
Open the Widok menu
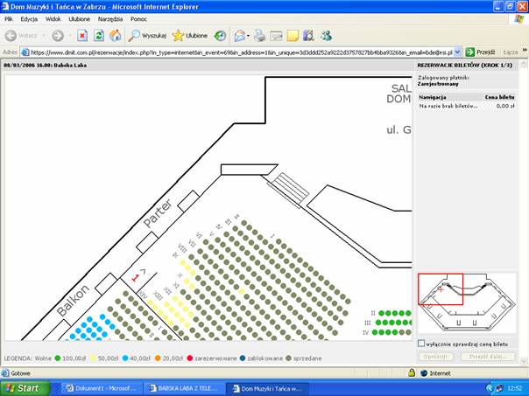[x=53, y=18]
